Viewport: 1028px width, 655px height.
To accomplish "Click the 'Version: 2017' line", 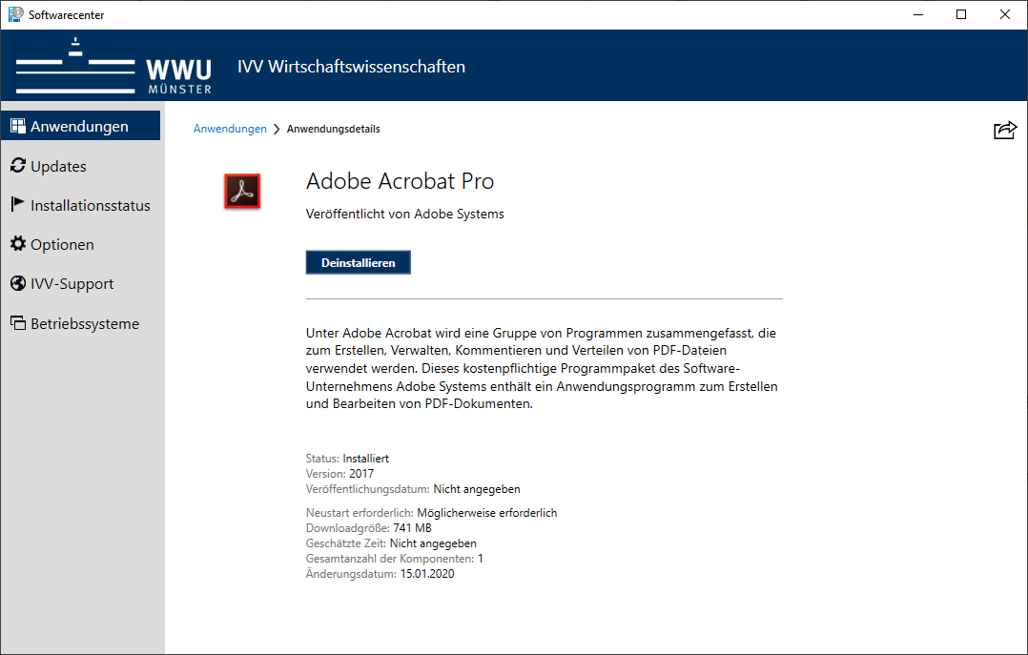I will point(339,474).
